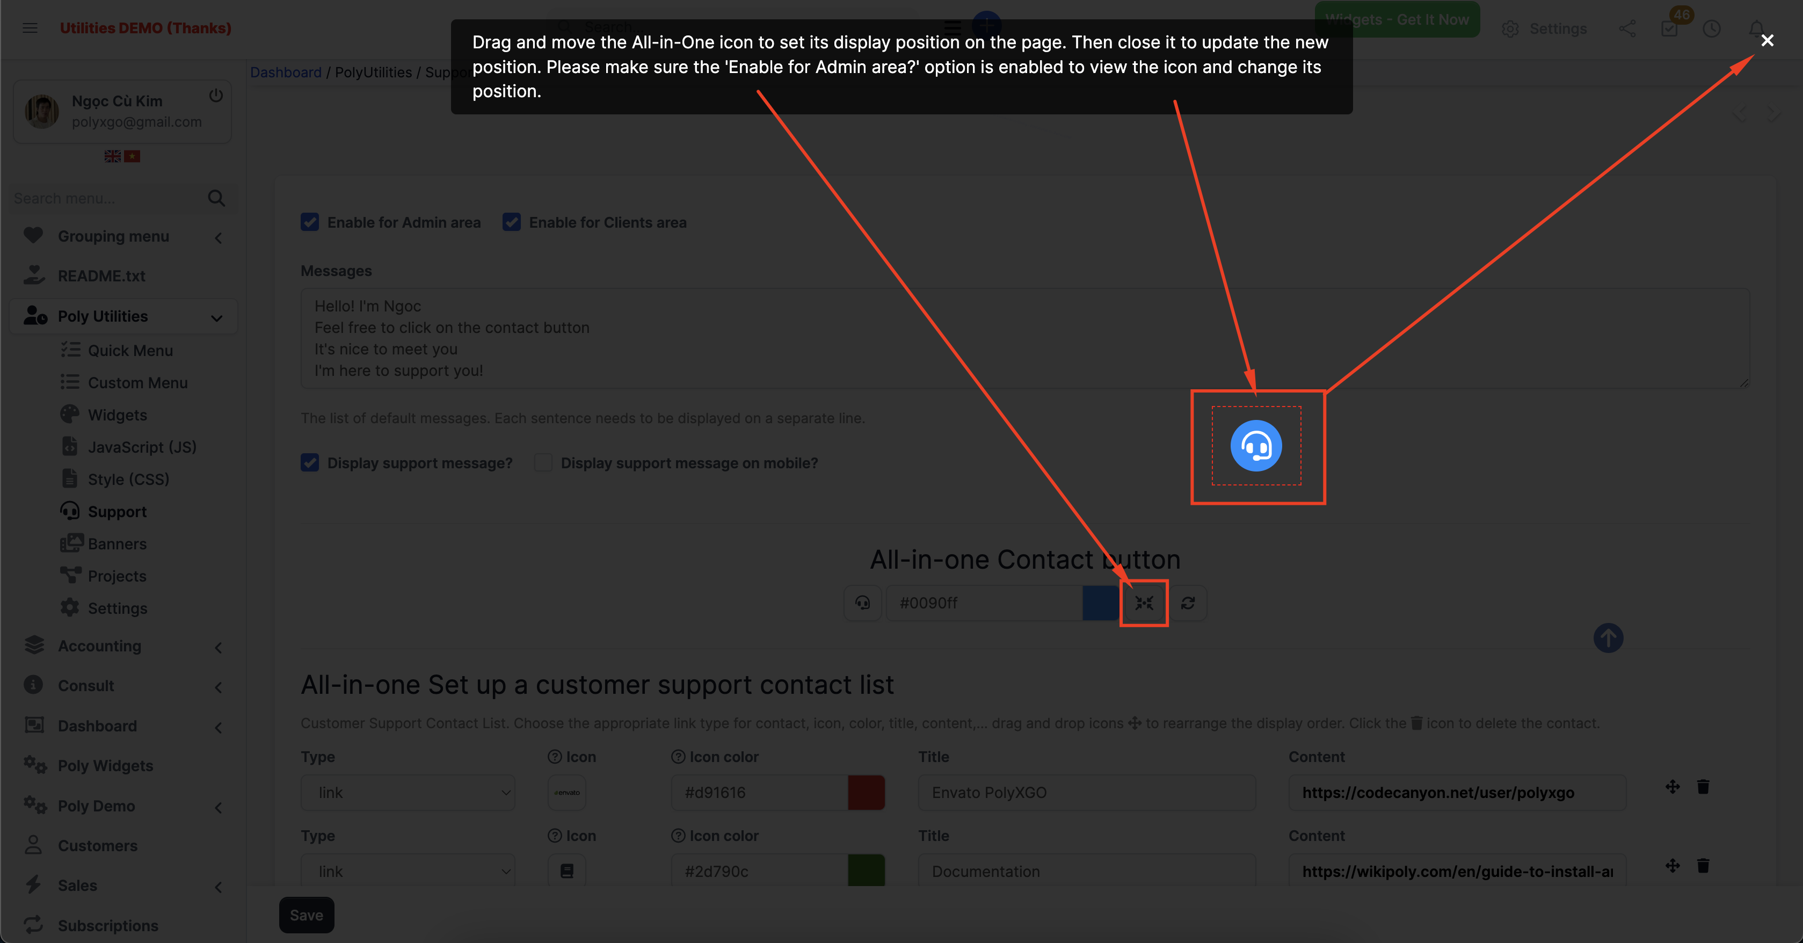Viewport: 1803px width, 943px height.
Task: Open the Settings menu in top bar
Action: (1545, 28)
